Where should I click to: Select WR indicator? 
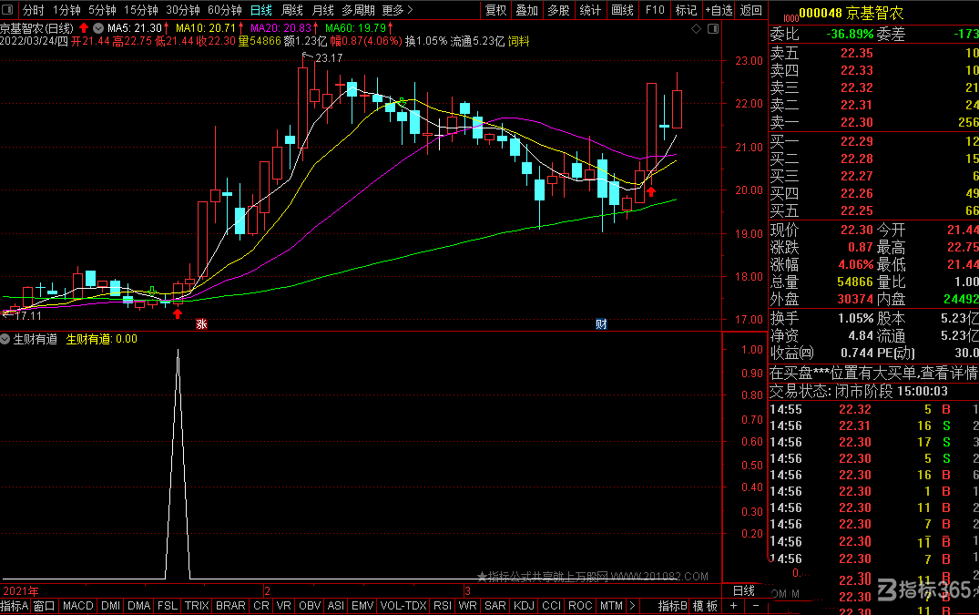click(x=468, y=606)
